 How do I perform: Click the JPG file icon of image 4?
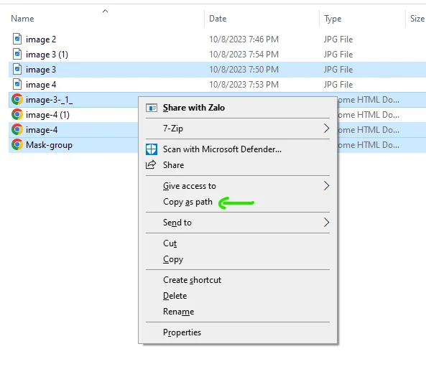17,84
